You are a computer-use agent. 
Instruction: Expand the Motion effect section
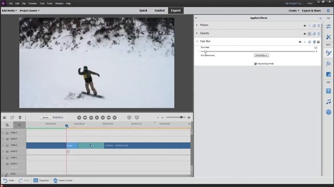197,25
